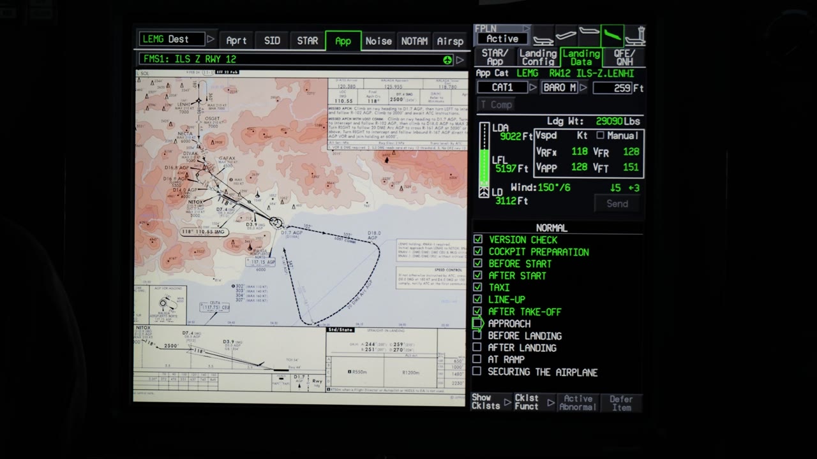Click the landing distance LD runway icon

click(x=484, y=191)
